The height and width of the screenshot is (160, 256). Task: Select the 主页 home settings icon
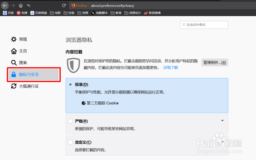point(14,51)
